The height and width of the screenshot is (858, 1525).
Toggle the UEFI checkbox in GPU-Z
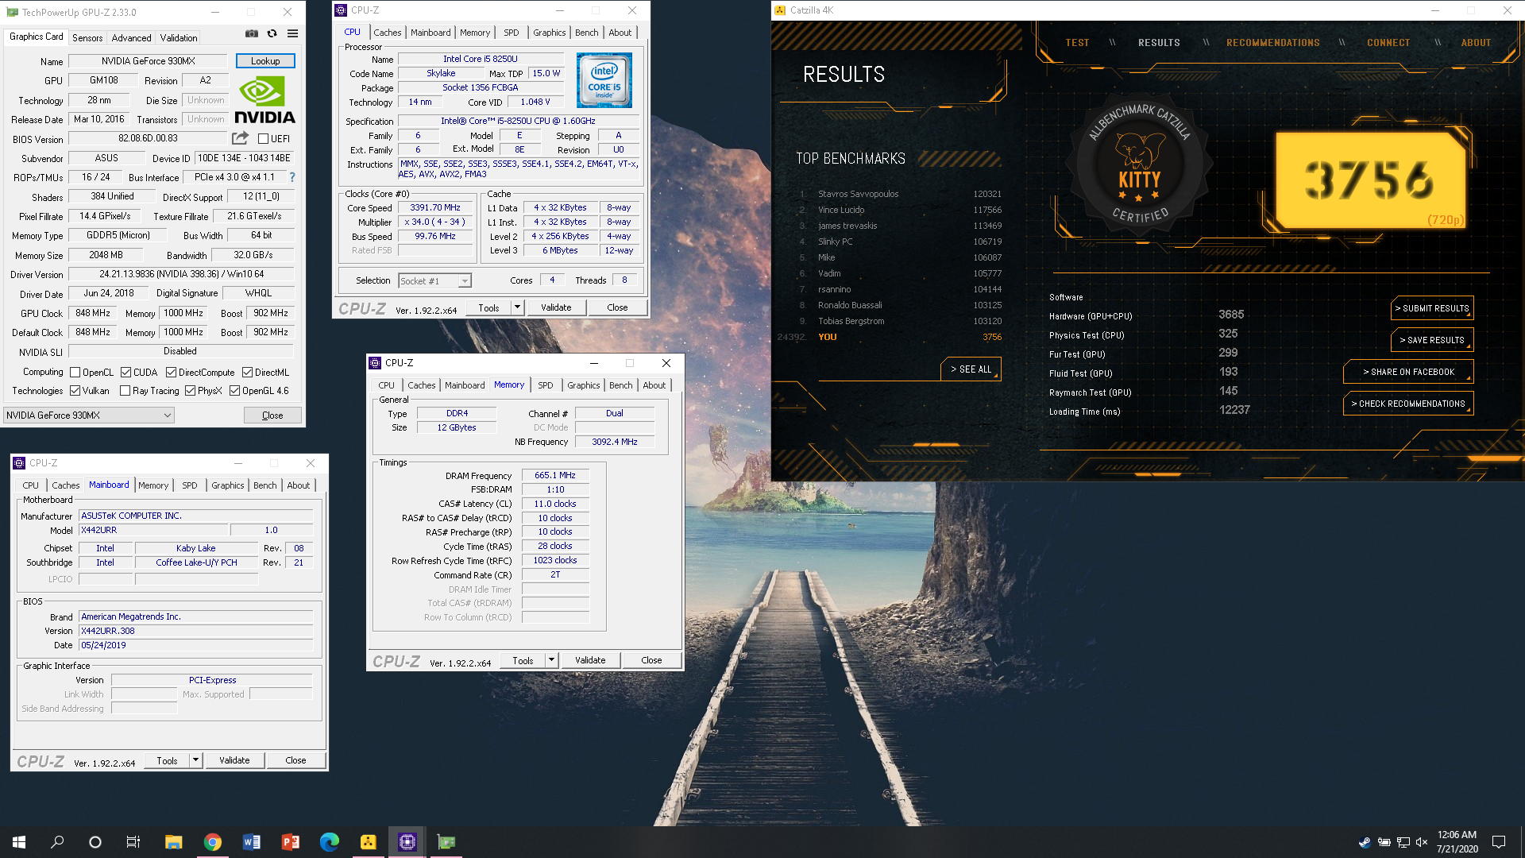[263, 138]
